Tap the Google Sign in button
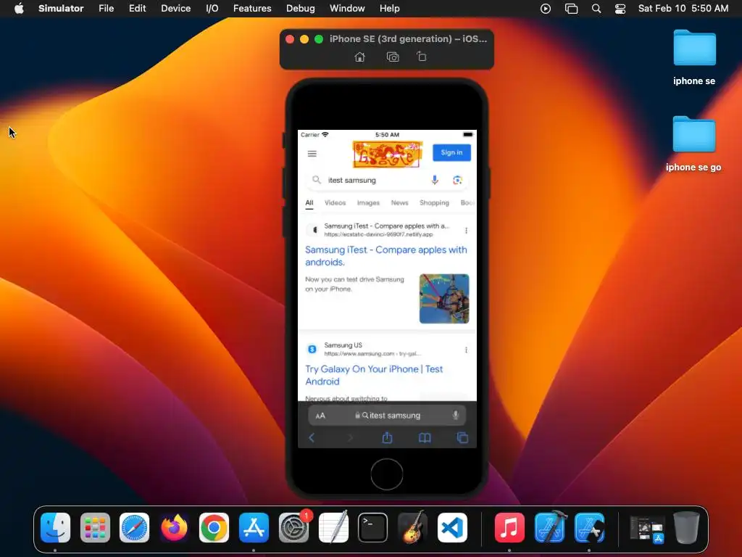 pos(451,152)
